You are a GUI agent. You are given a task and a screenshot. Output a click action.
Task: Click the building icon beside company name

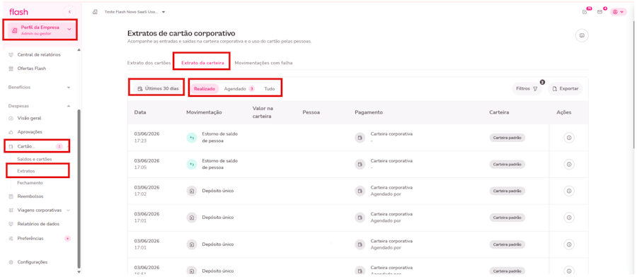95,12
